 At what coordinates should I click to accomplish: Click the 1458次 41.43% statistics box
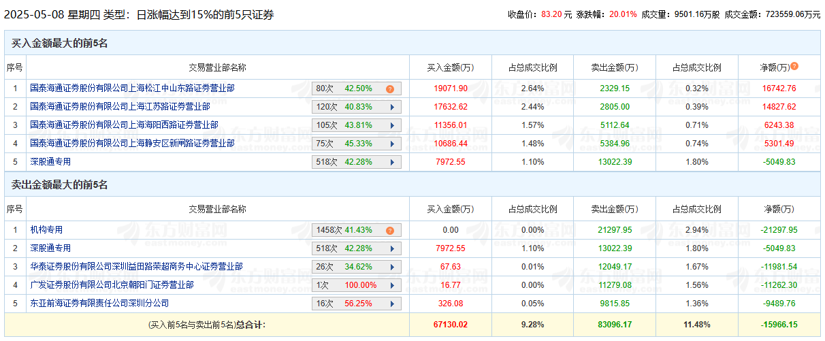[x=349, y=231]
